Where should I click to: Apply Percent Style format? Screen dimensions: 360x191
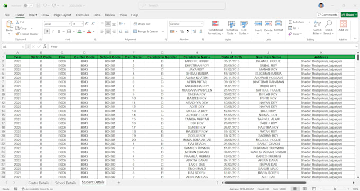tap(182, 31)
